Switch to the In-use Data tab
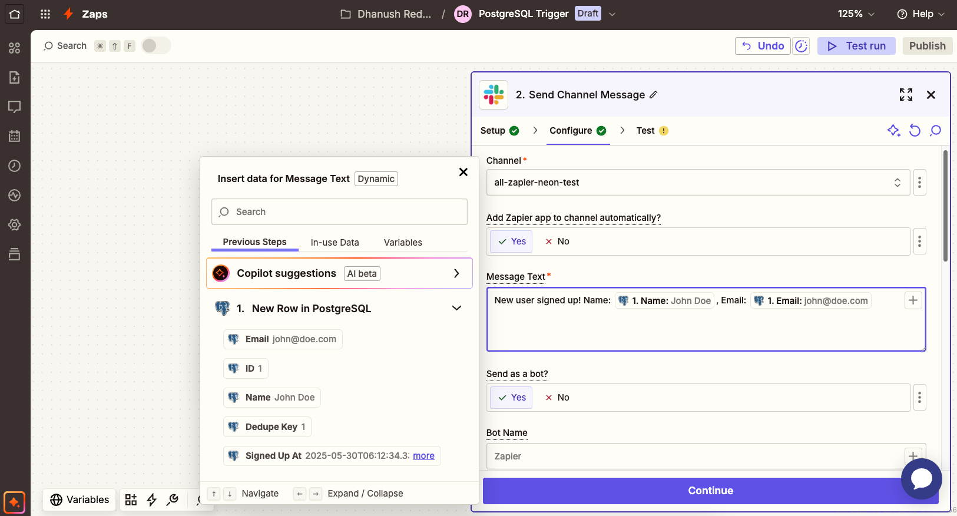Screen dimensions: 957x516 click(335, 243)
